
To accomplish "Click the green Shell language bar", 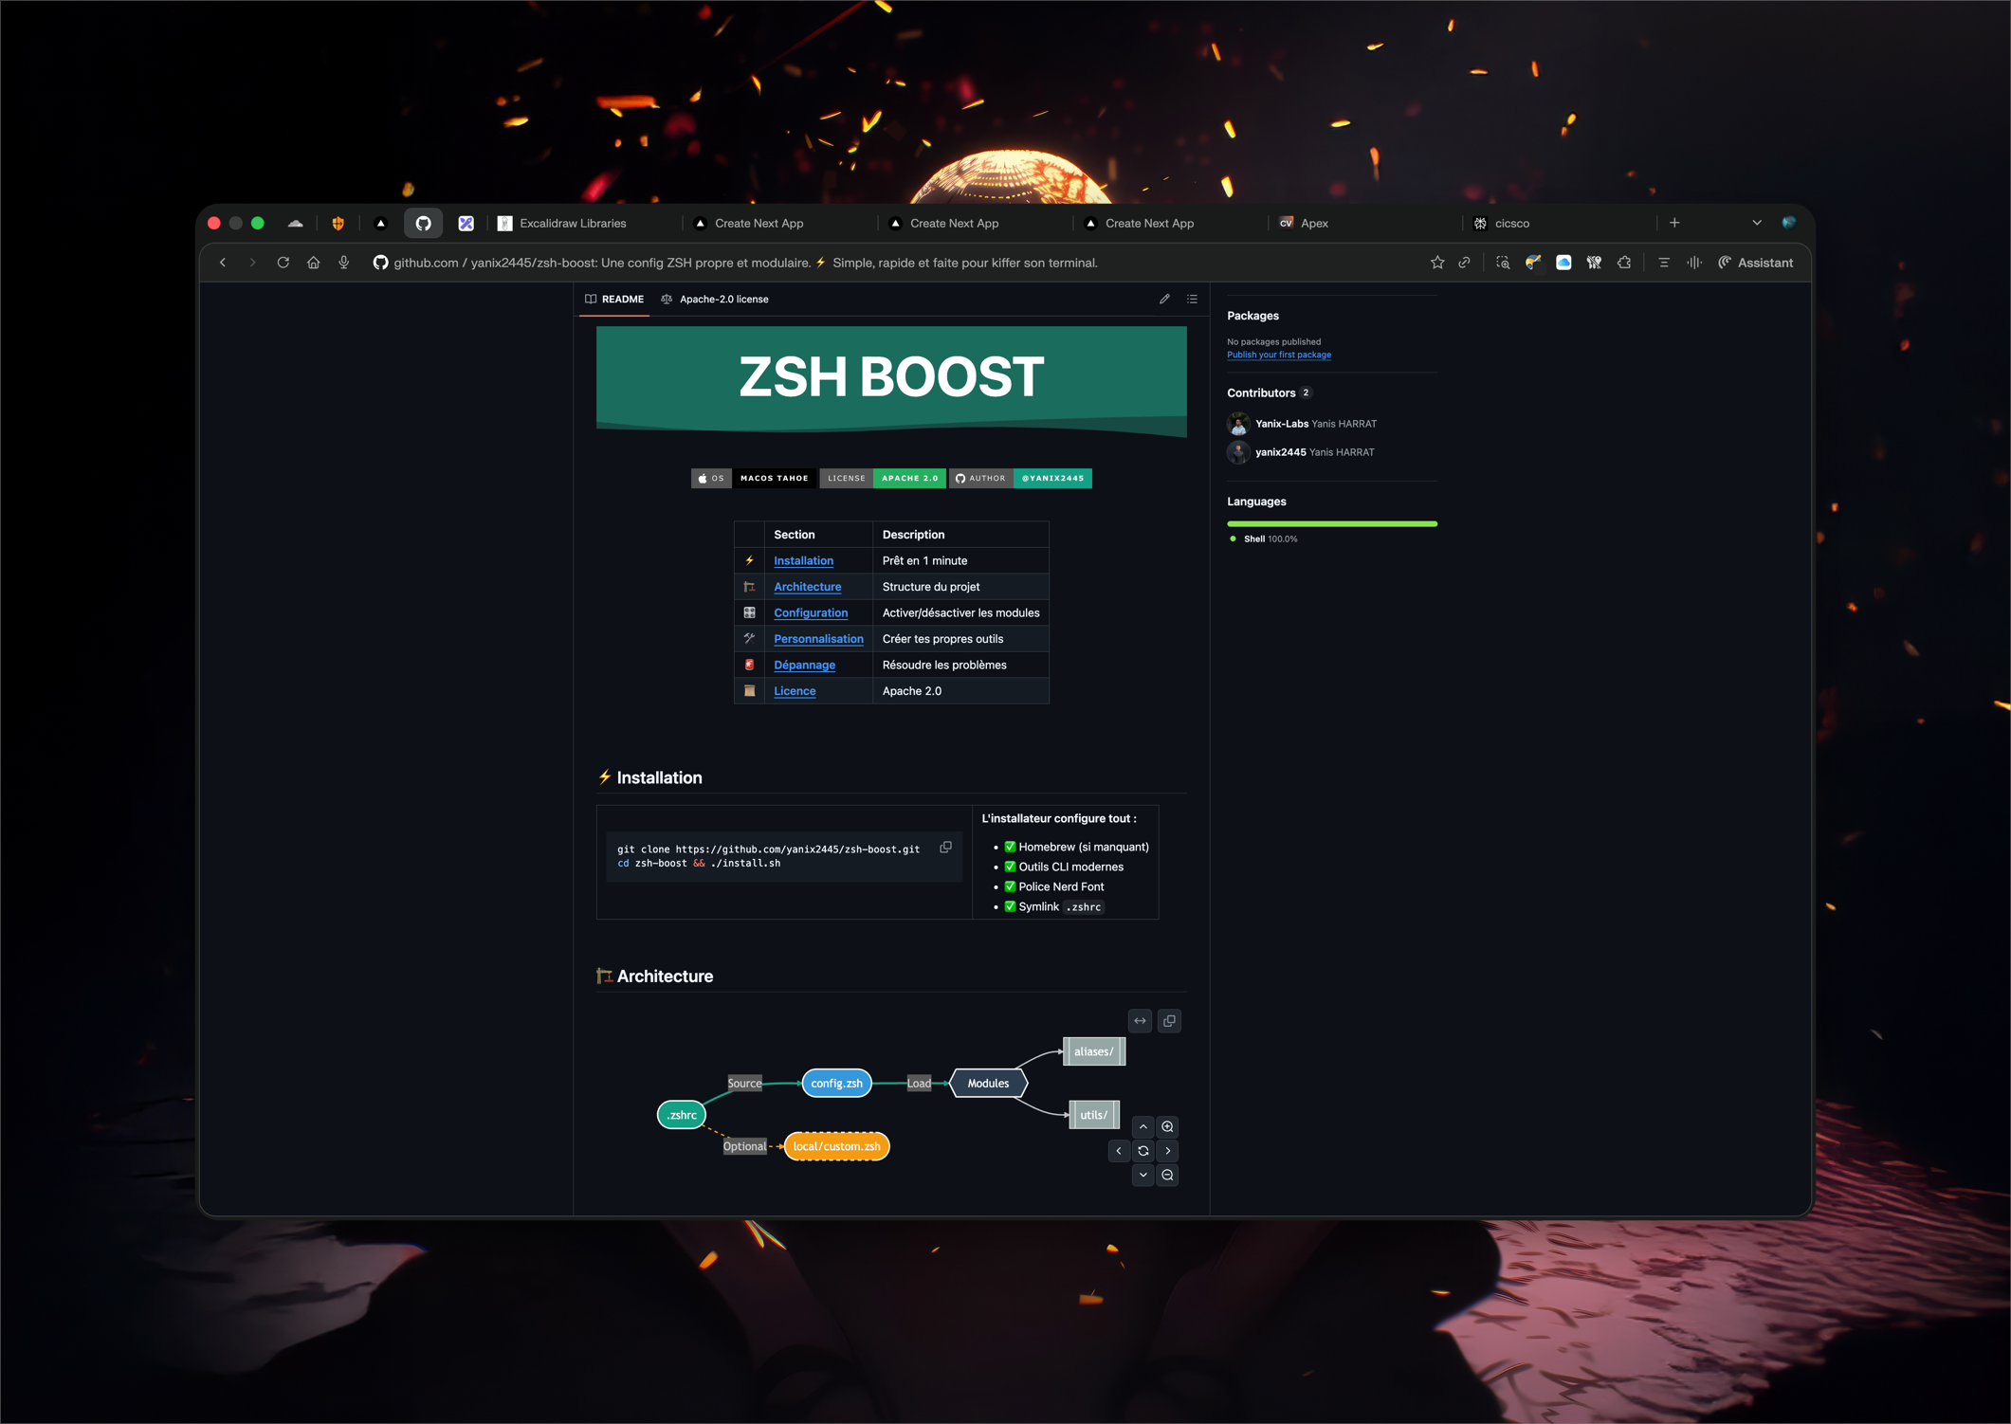I will click(x=1331, y=523).
